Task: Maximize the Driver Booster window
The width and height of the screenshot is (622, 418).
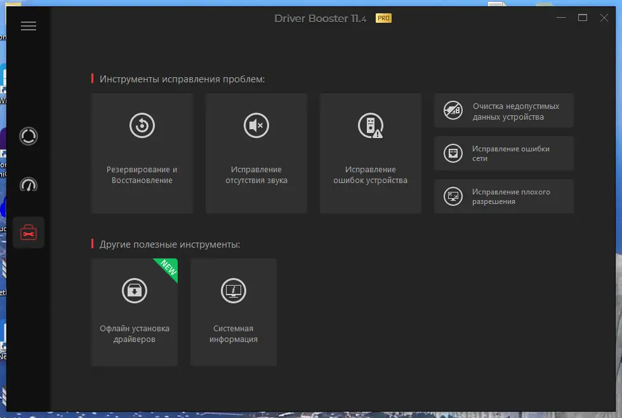Action: (583, 18)
